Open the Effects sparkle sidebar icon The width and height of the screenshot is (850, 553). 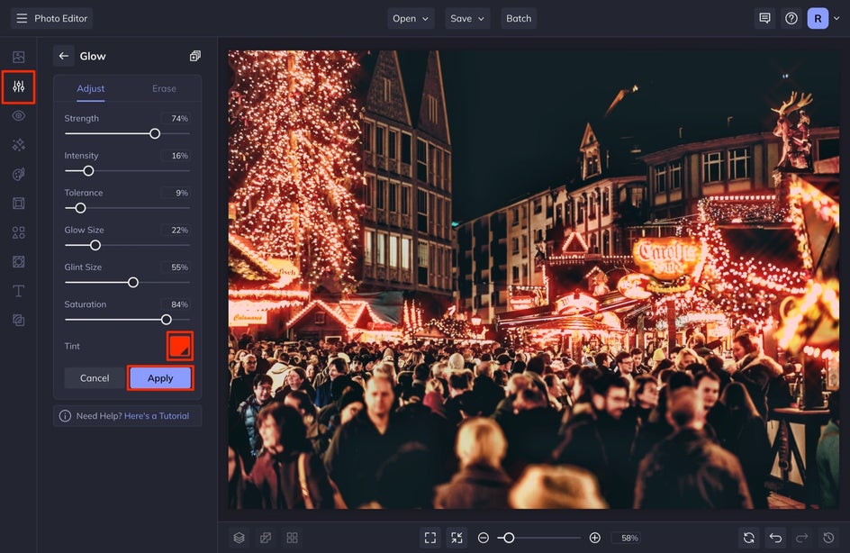(x=18, y=145)
